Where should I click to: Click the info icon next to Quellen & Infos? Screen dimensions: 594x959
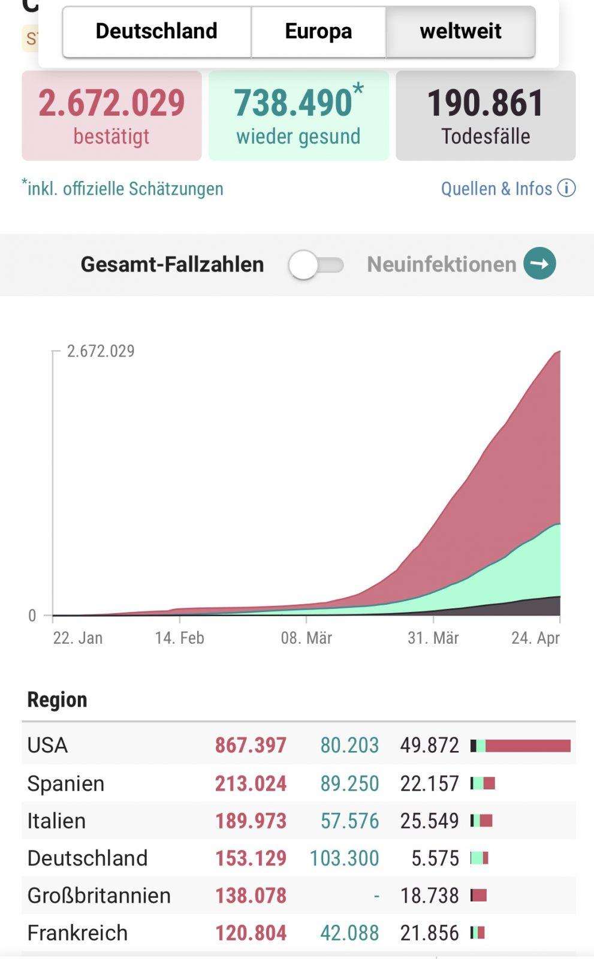point(566,188)
